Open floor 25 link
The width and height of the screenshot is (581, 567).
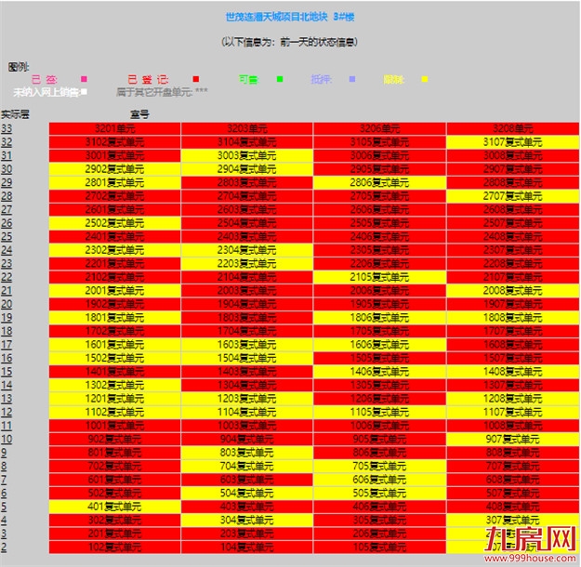point(7,236)
